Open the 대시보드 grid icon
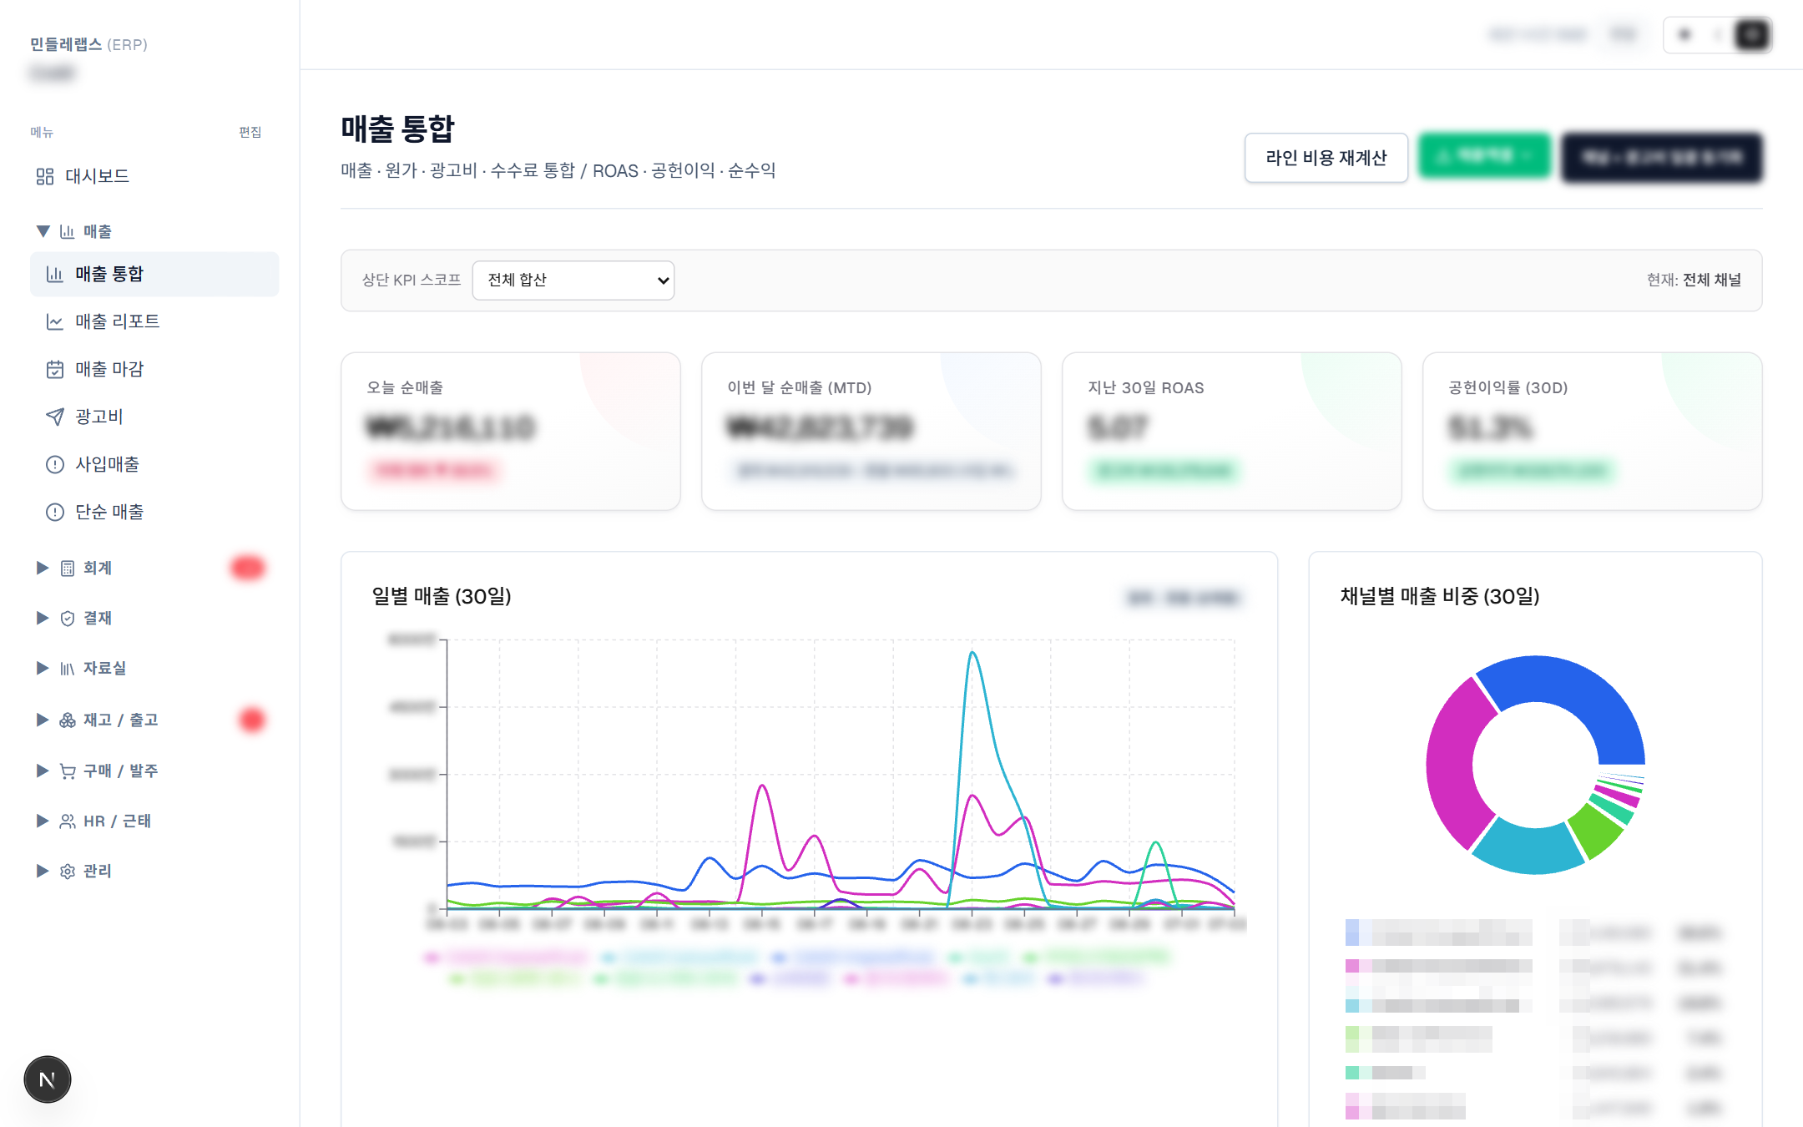Screen dimensions: 1803x1127 45,176
